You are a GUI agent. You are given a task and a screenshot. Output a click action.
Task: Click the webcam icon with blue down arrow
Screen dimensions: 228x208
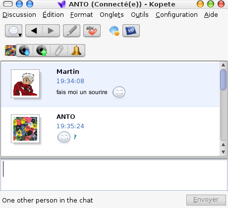24,51
